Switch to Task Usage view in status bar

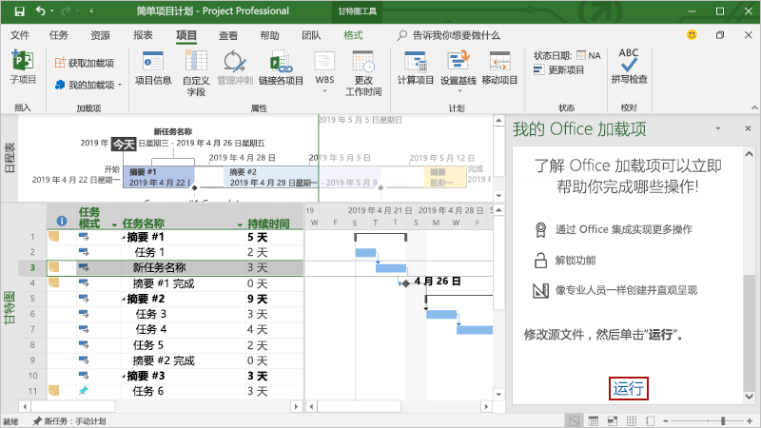click(593, 420)
